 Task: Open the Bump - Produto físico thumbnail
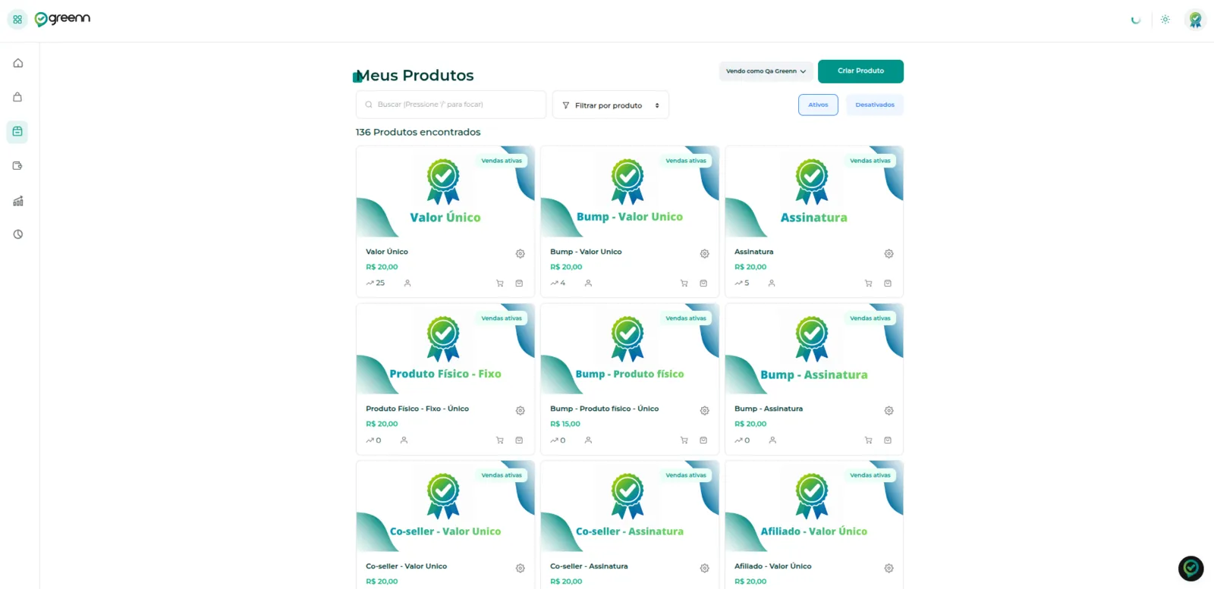[630, 349]
